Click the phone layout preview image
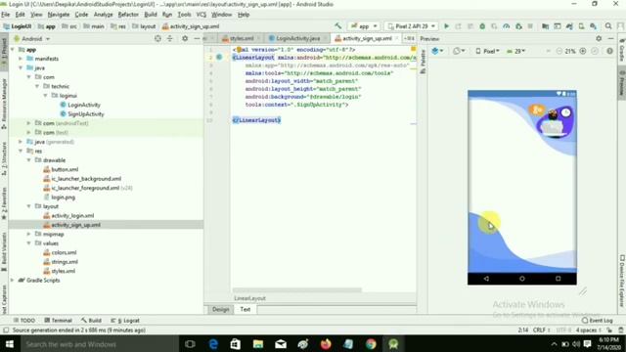This screenshot has height=352, width=626. [x=521, y=188]
